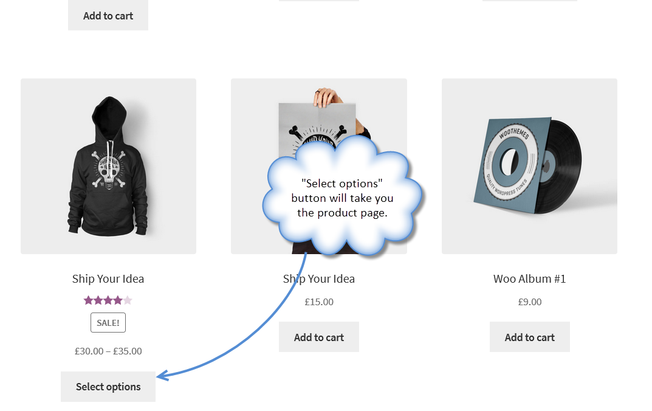Click the £30.00 – £35.00 price range
Screen dimensions: 652x411
108,351
